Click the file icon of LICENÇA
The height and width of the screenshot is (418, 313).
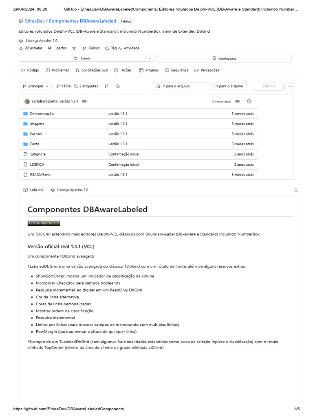point(26,165)
